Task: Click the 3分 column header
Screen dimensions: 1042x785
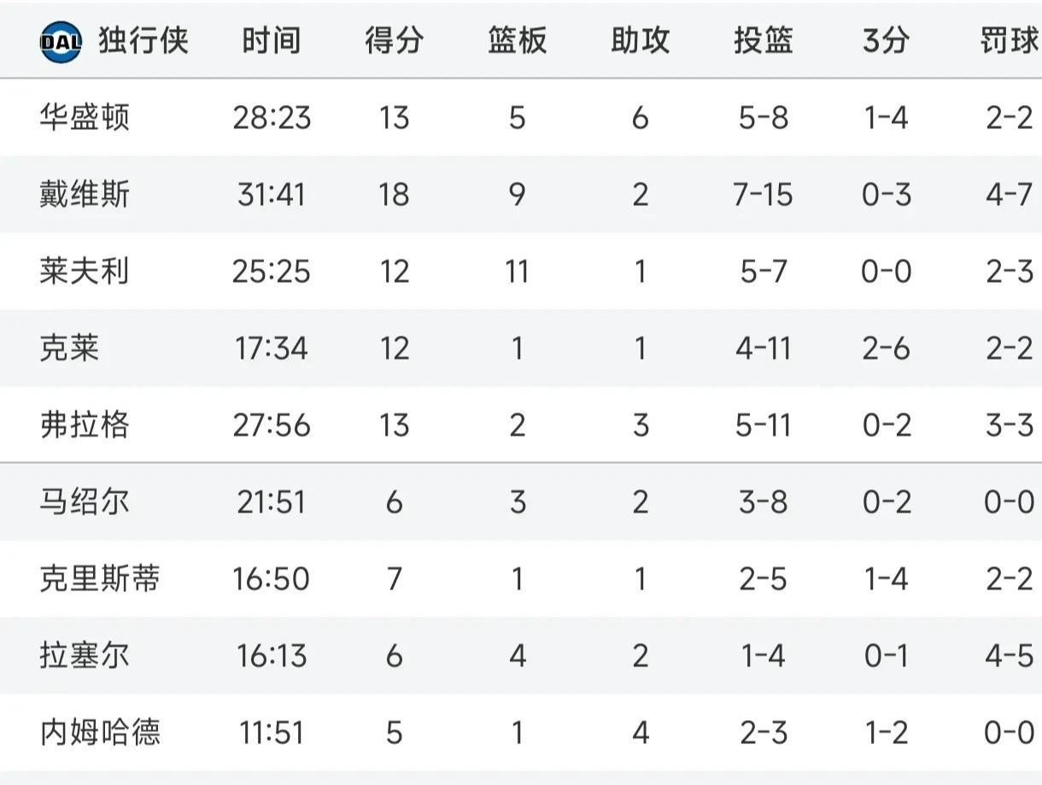Action: (x=885, y=41)
